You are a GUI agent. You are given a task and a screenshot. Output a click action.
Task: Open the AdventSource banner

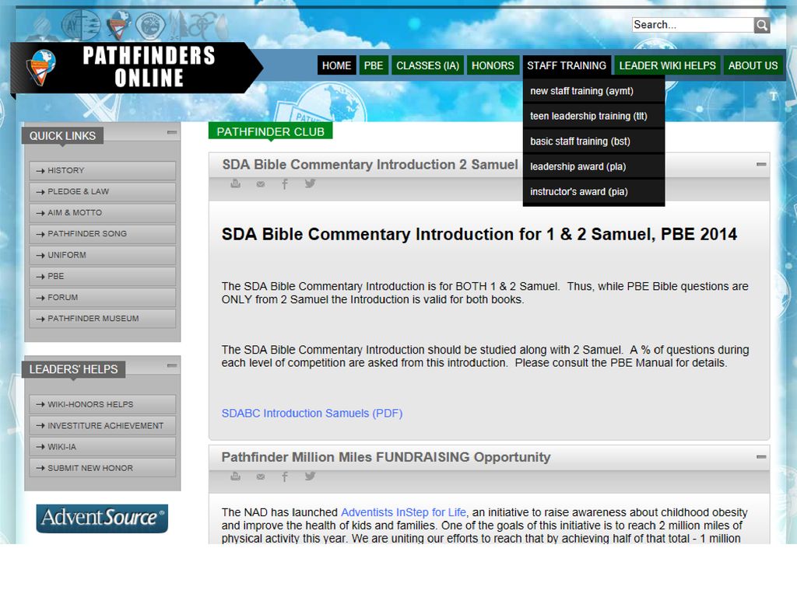[x=102, y=518]
